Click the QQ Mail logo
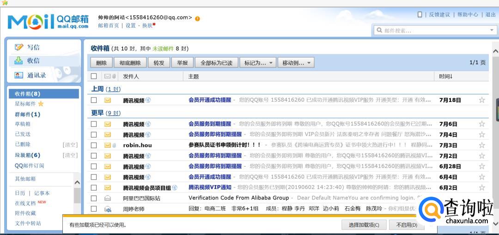The image size is (499, 235). click(x=48, y=21)
